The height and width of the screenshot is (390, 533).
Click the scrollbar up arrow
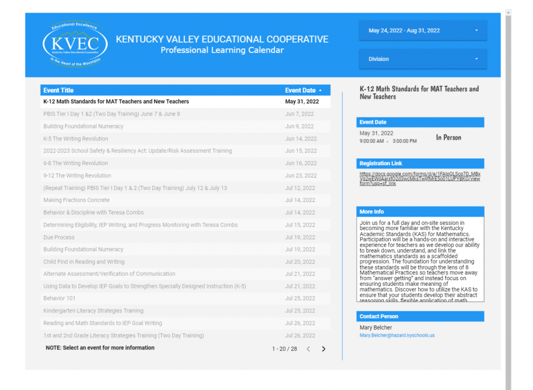(x=508, y=12)
